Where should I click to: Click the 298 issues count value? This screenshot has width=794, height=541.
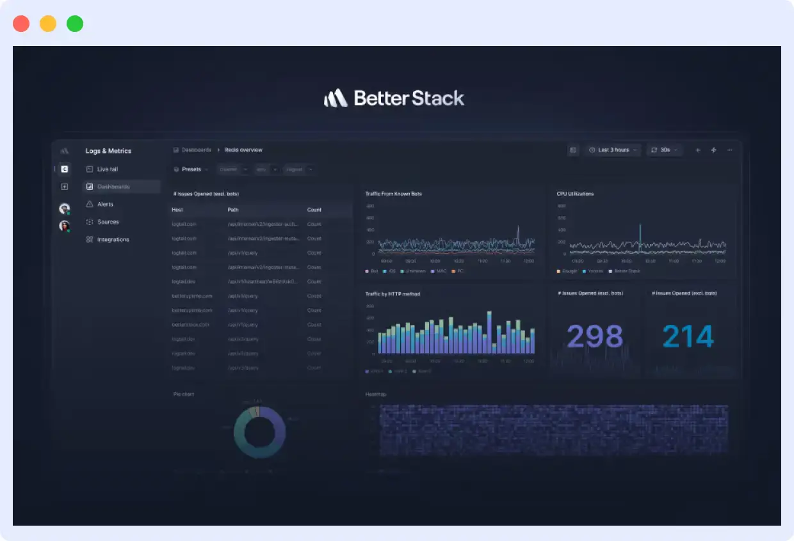(595, 336)
